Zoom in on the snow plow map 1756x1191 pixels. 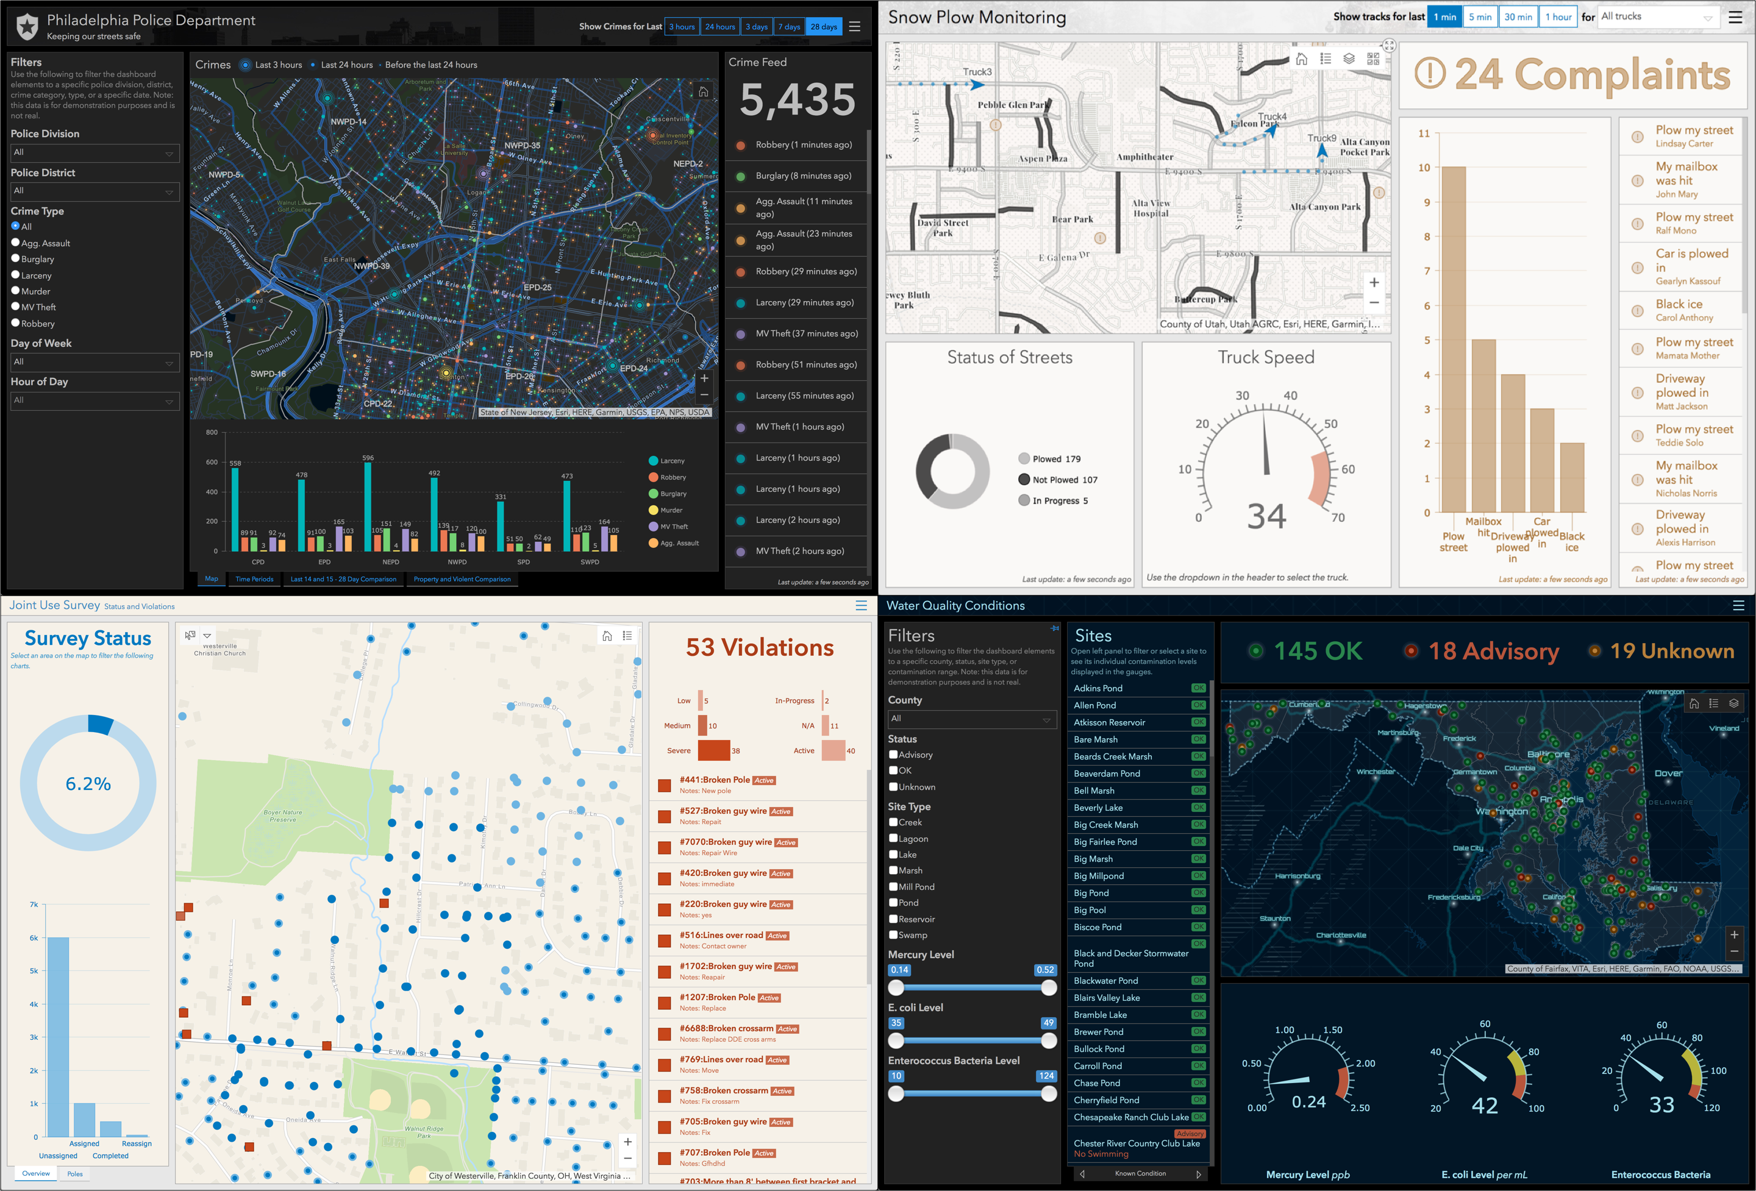pos(1374,282)
